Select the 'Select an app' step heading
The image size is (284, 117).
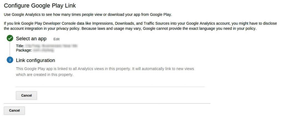point(31,39)
